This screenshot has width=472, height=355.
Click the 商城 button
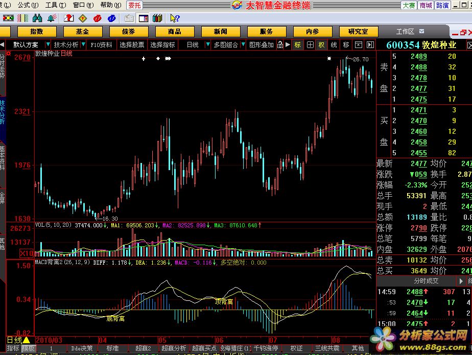[426, 6]
